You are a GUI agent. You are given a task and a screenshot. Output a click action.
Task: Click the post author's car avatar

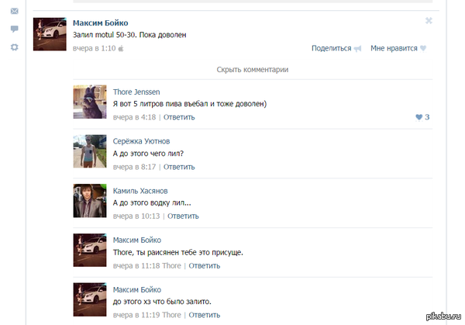(x=50, y=34)
